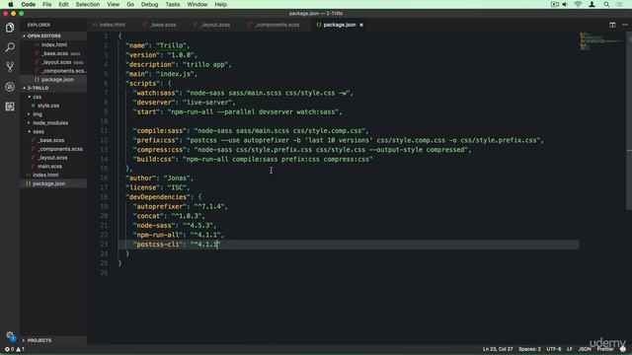
Task: Collapse the 2-TRILLO folder section
Action: [37, 88]
